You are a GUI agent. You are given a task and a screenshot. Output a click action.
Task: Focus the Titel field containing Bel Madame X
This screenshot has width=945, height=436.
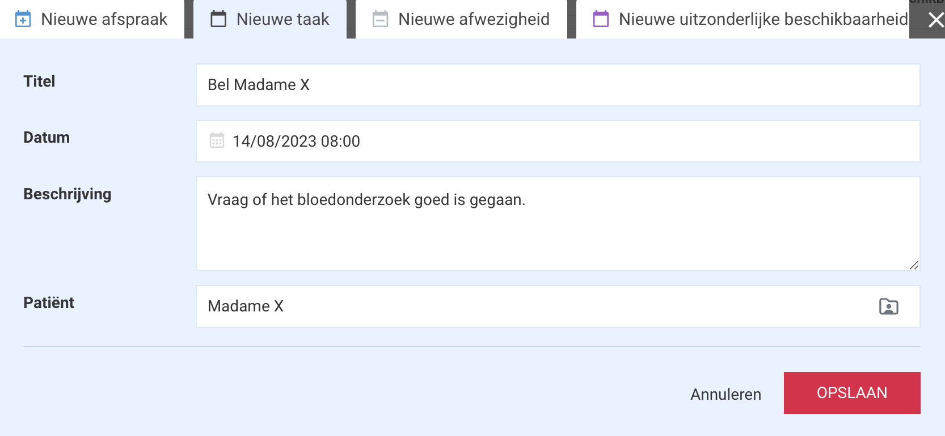(558, 85)
